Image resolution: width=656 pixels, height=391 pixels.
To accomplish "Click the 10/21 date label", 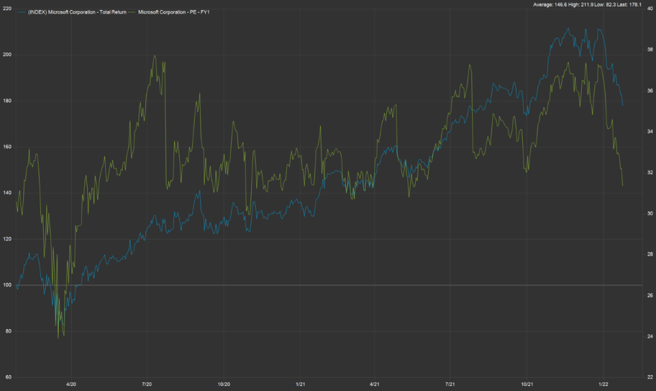I will coord(527,384).
